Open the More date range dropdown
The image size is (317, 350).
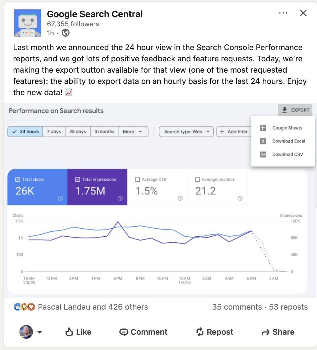pyautogui.click(x=133, y=131)
